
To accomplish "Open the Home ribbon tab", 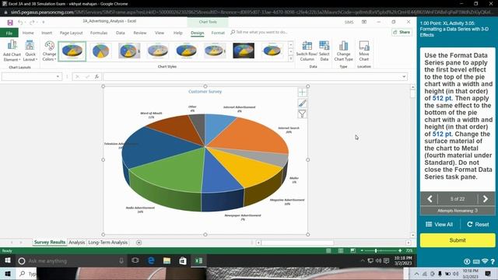I will pos(28,33).
